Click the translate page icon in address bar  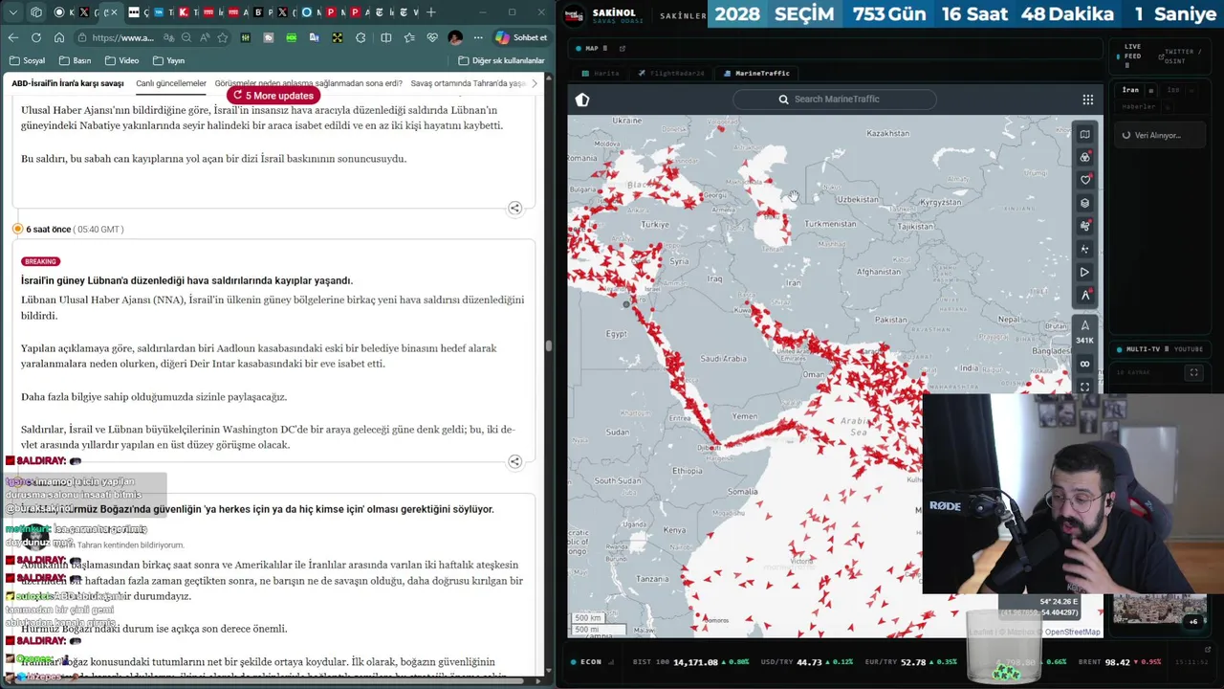(x=169, y=37)
